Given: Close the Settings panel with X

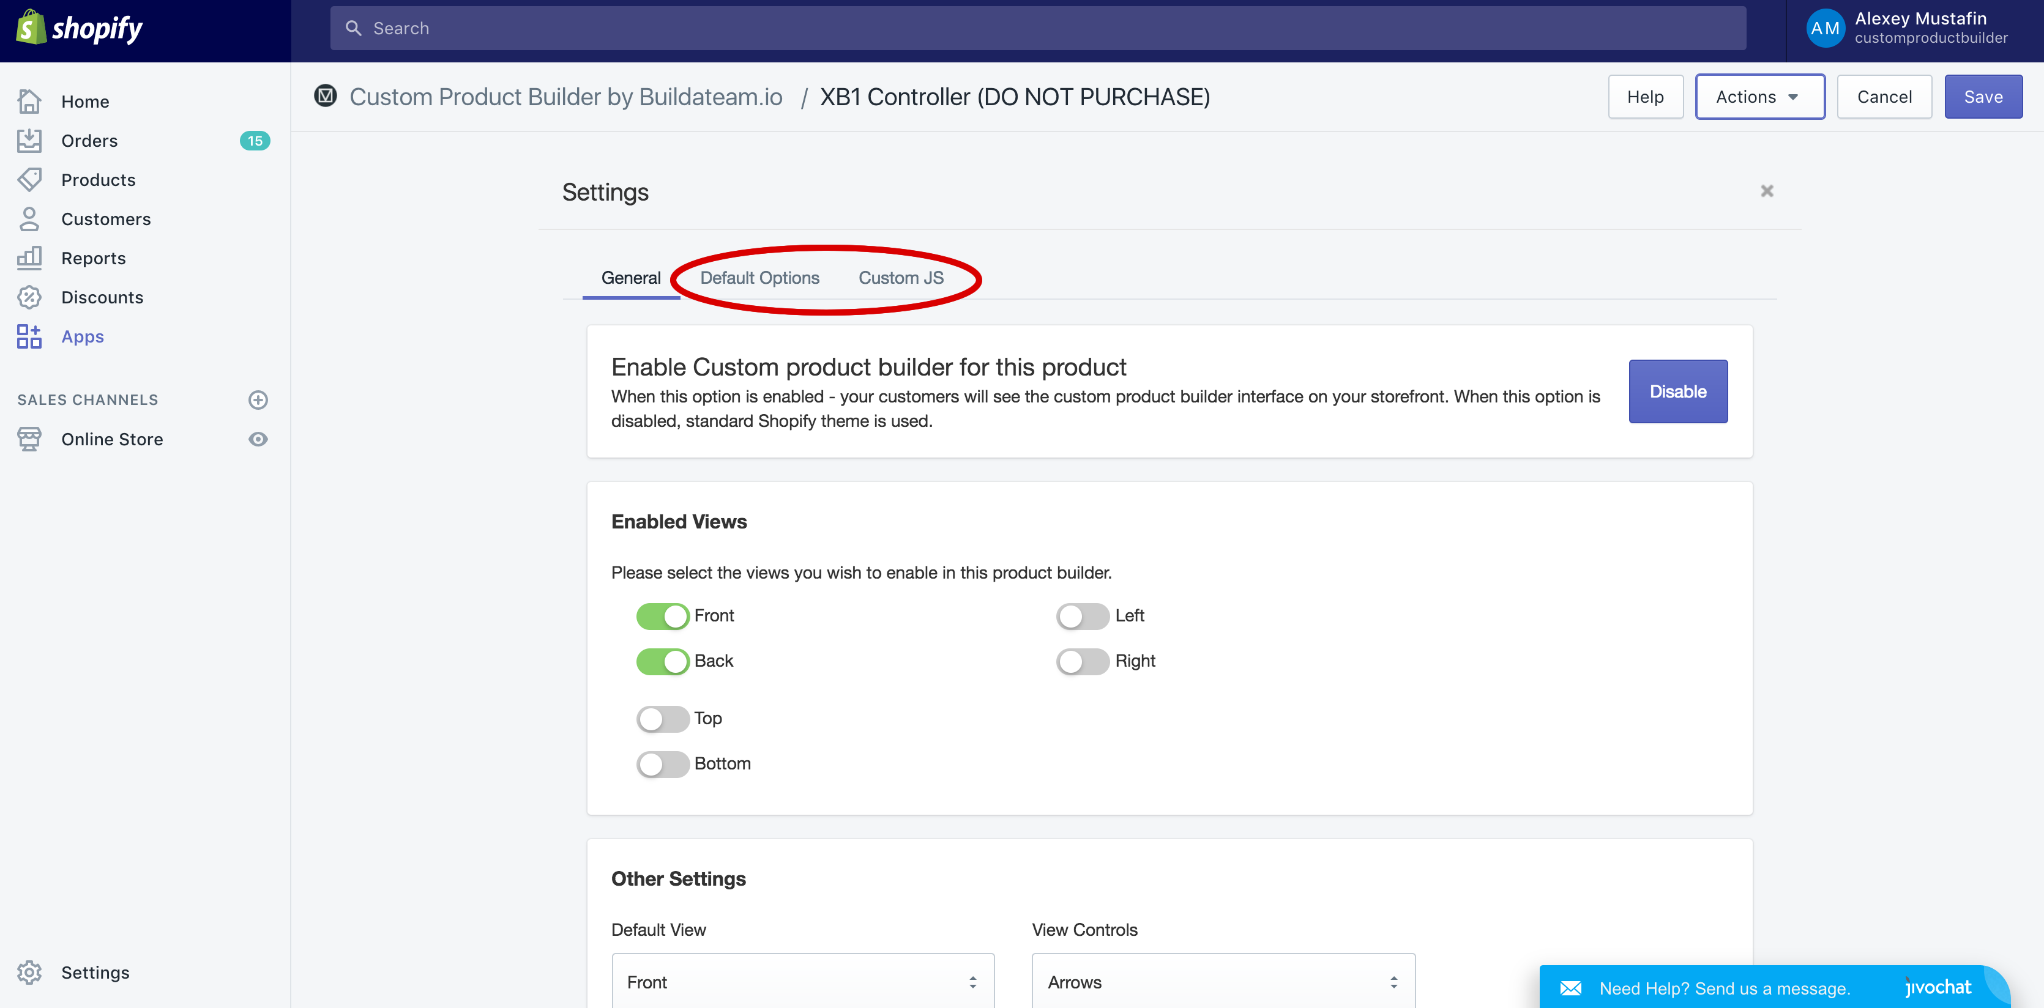Looking at the screenshot, I should [1766, 191].
